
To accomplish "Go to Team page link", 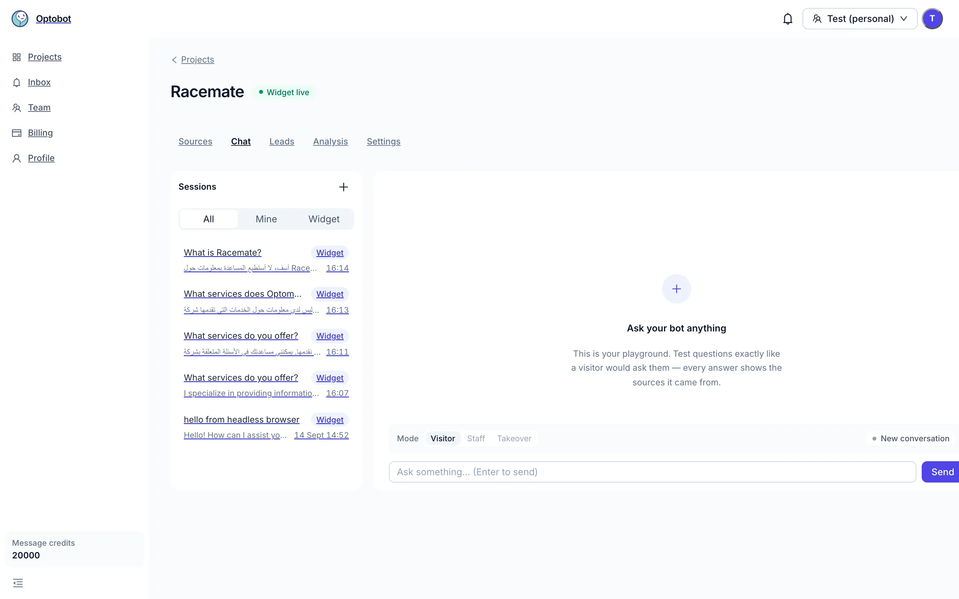I will (39, 108).
